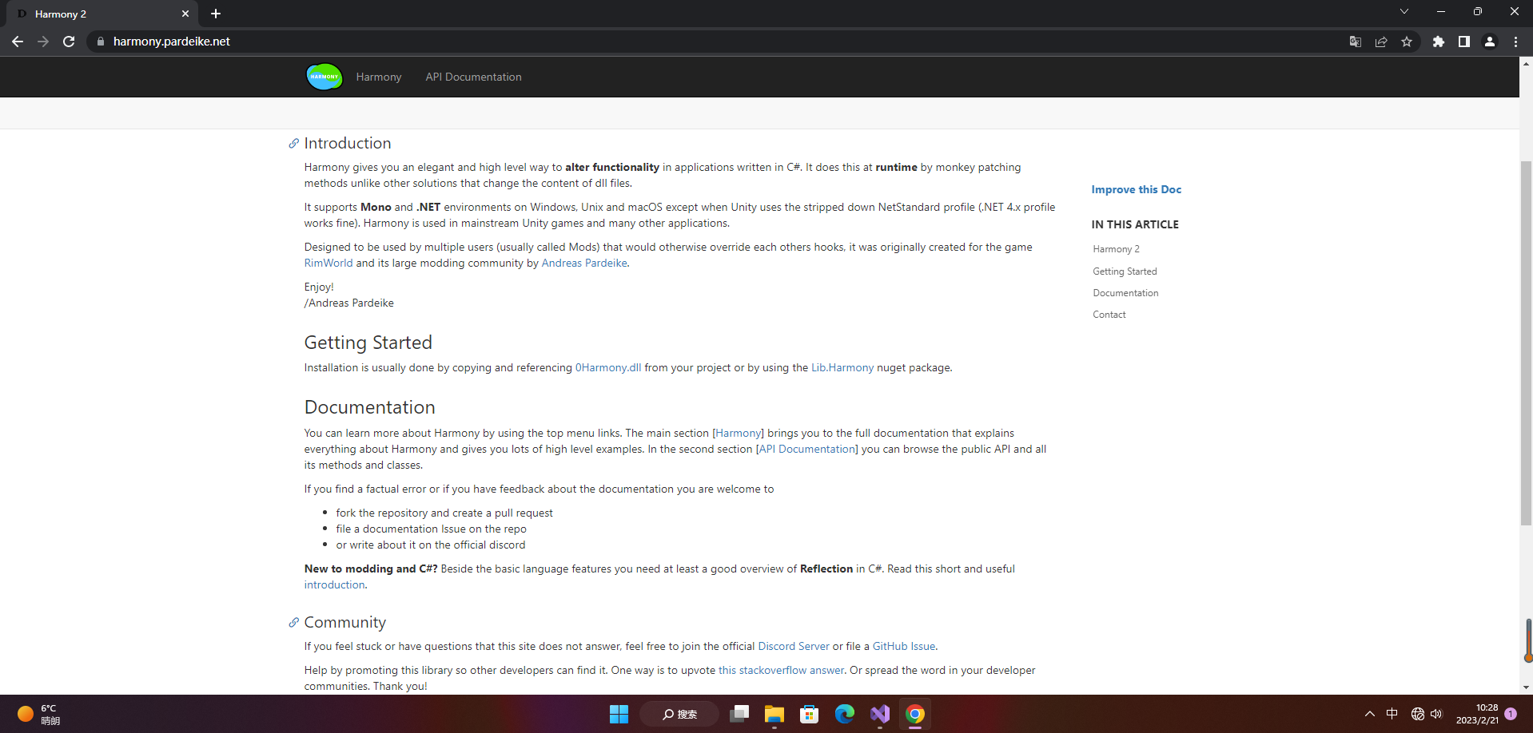This screenshot has width=1533, height=733.
Task: Reload the page with the refresh icon
Action: [x=69, y=42]
